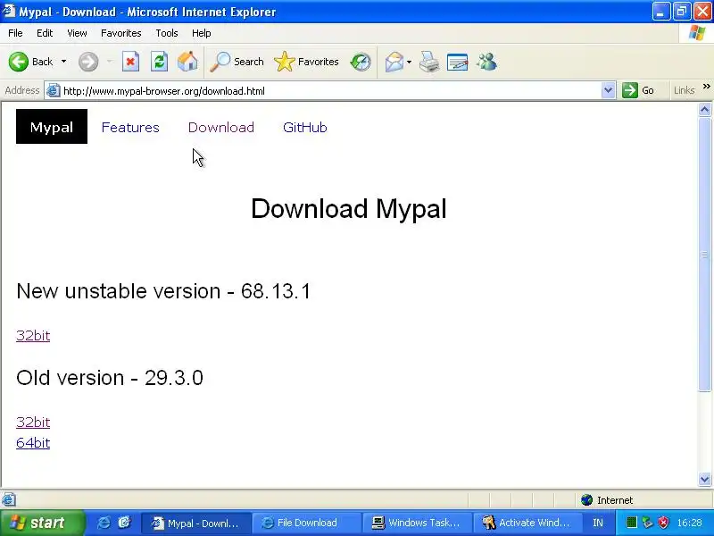Screen dimensions: 714x536
Task: Open the Edit menu
Action: 45,33
